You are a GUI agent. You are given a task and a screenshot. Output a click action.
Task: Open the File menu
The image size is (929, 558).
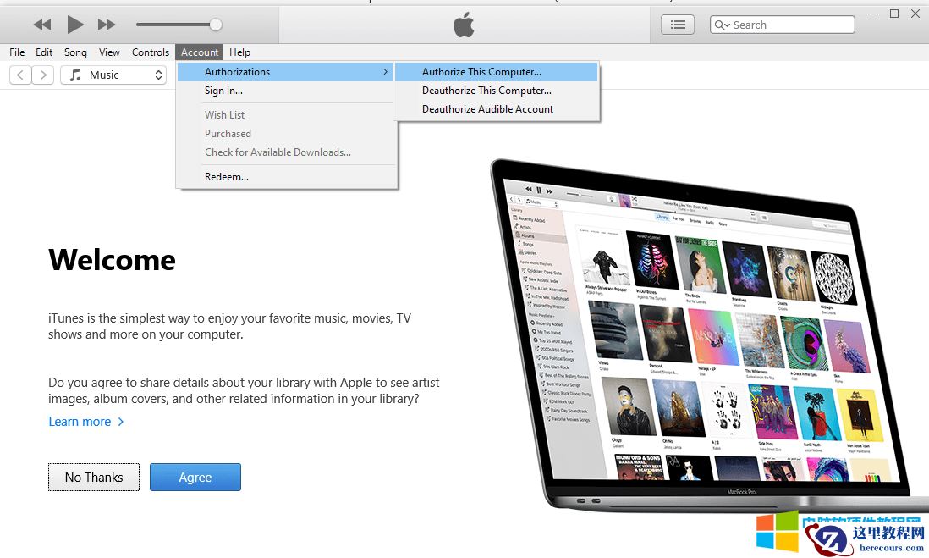click(x=17, y=52)
